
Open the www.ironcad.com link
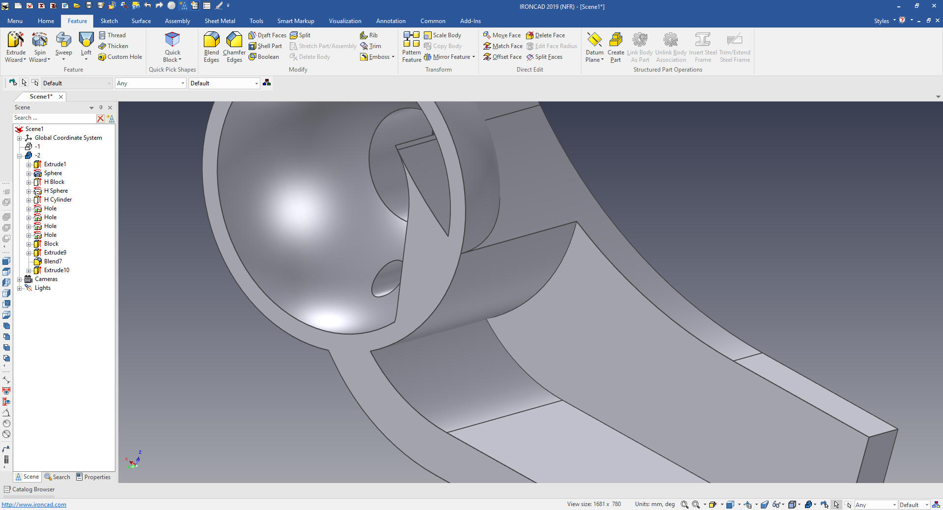click(x=34, y=505)
